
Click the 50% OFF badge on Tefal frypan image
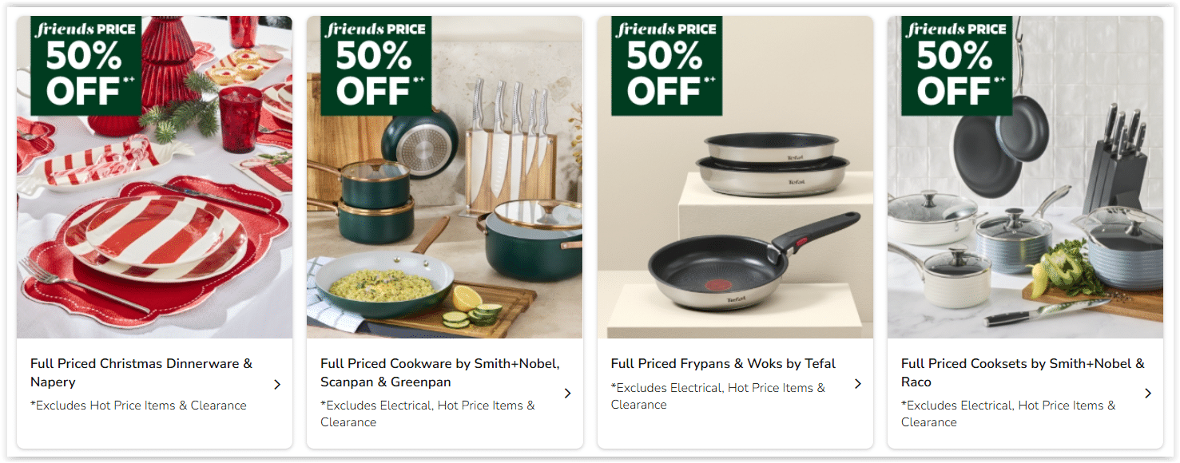coord(667,66)
